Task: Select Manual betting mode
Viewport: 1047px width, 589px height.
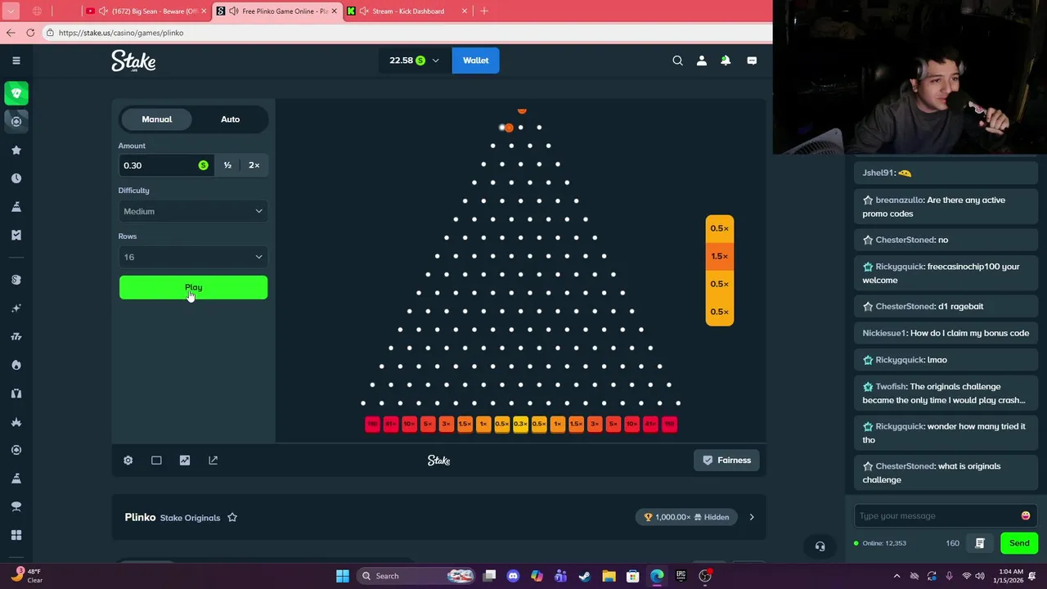Action: pyautogui.click(x=157, y=119)
